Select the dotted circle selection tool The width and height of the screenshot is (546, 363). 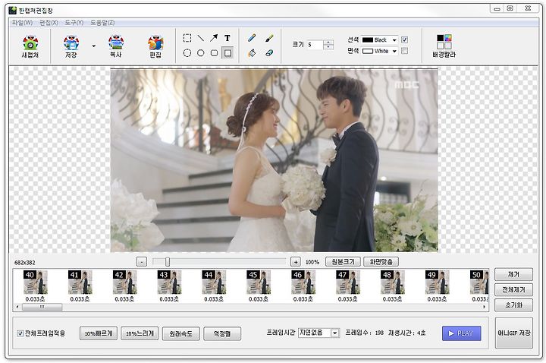(x=187, y=53)
